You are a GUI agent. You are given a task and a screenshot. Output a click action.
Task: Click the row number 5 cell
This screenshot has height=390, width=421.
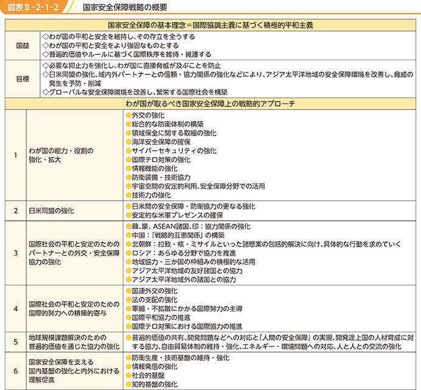tap(16, 342)
